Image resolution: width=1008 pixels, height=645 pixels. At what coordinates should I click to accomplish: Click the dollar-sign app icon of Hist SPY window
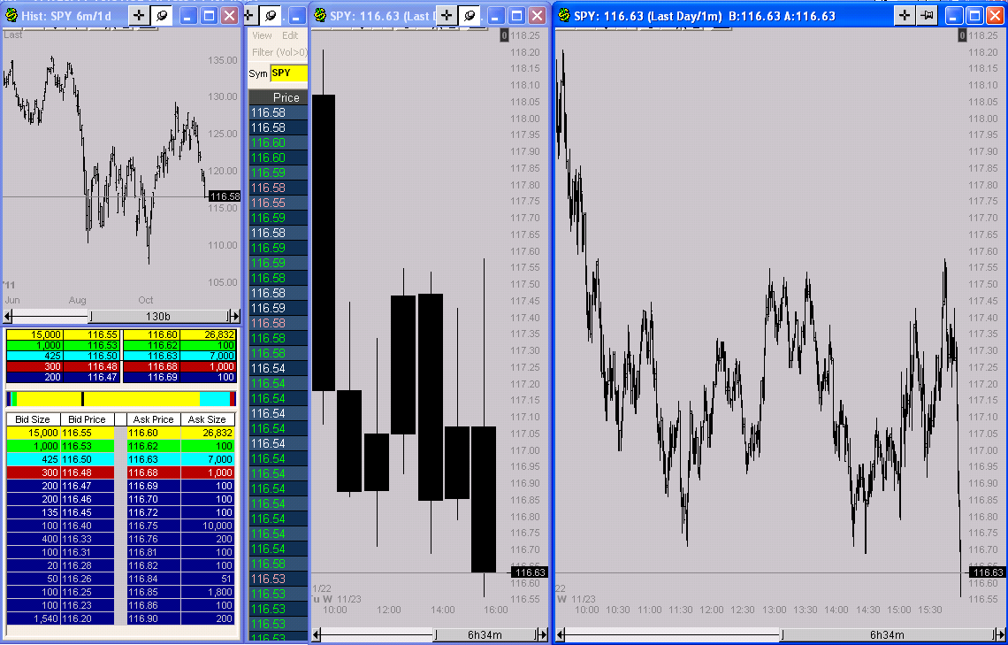tap(11, 15)
